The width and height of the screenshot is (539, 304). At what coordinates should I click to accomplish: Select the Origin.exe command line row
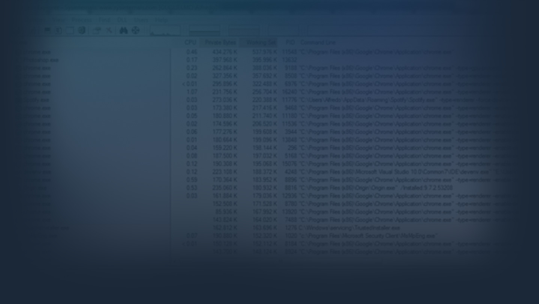pos(375,188)
